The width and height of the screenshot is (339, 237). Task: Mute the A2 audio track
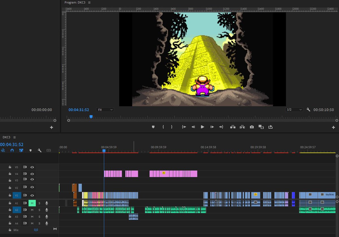coord(32,210)
